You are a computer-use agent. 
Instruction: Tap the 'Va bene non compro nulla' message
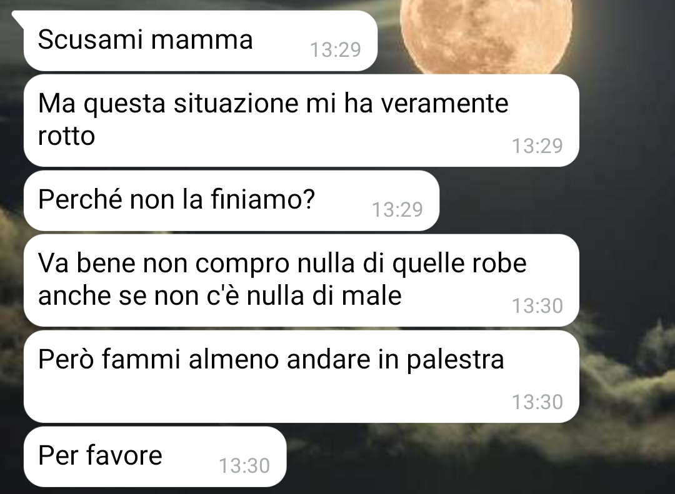(x=301, y=280)
